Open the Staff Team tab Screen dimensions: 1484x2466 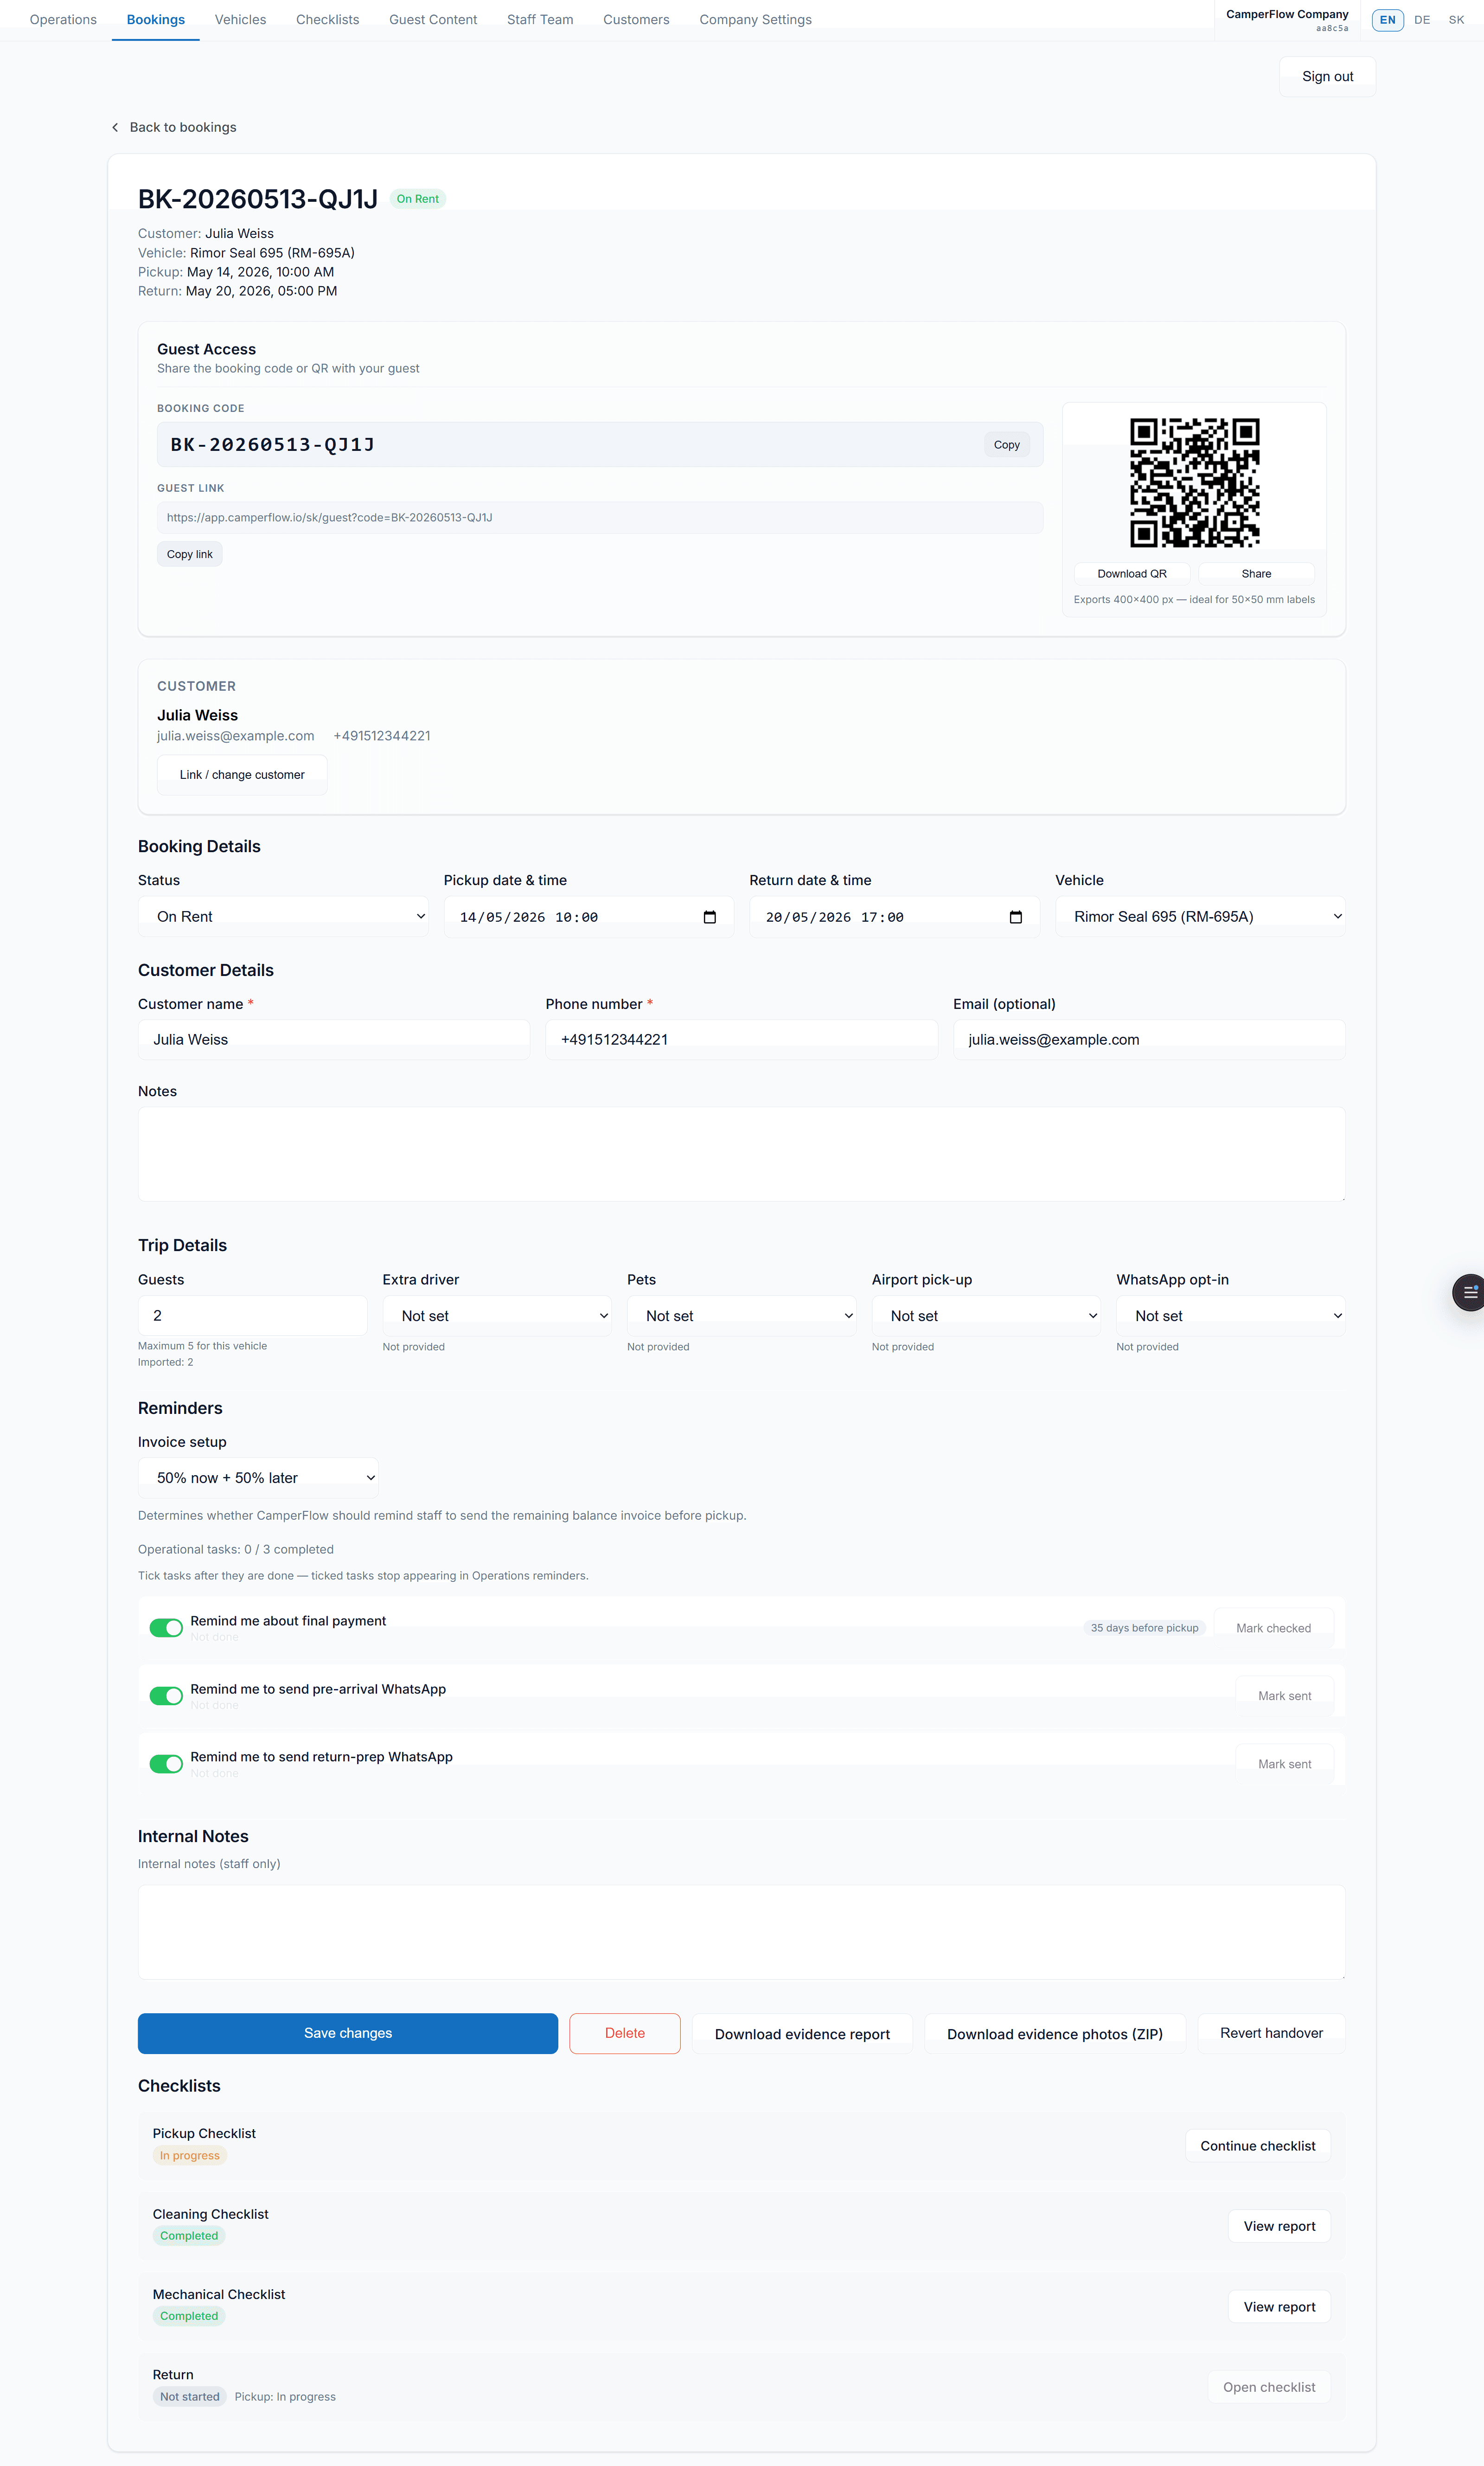tap(540, 20)
